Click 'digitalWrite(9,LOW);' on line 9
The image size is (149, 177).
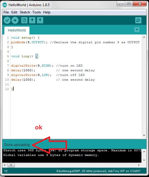[x=31, y=75]
